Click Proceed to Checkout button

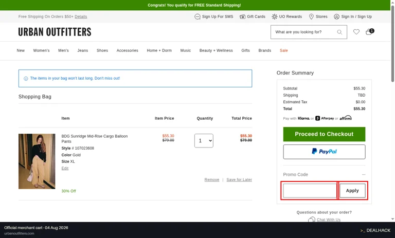tap(324, 134)
